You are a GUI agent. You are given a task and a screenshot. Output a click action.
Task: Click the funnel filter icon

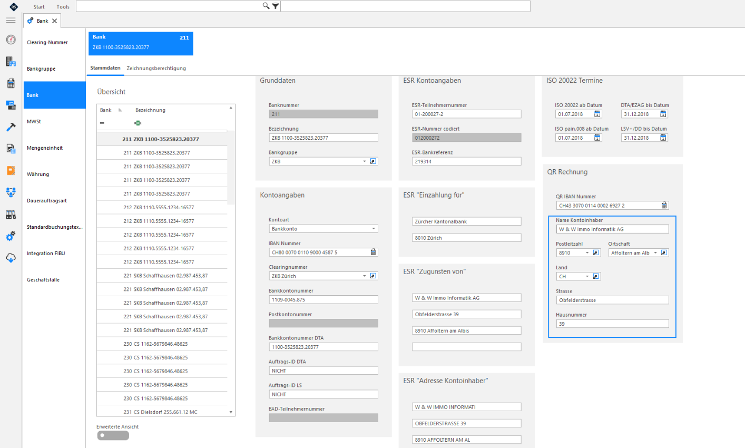click(275, 6)
